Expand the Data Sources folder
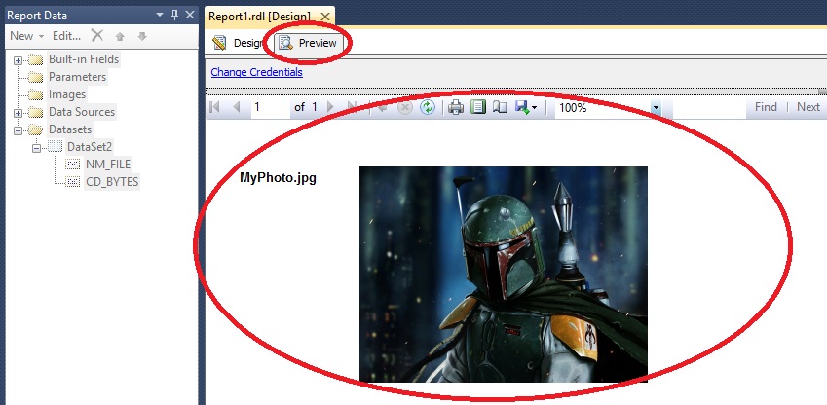The height and width of the screenshot is (405, 827). click(18, 113)
